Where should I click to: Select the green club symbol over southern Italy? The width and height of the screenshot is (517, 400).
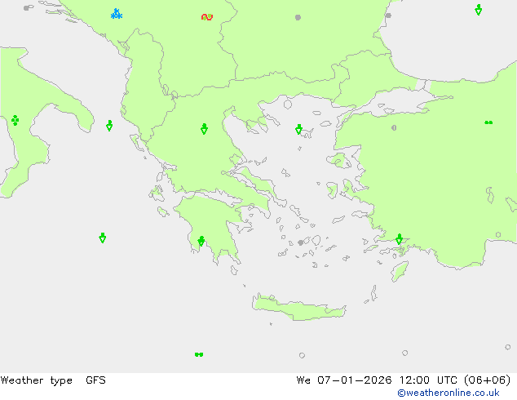coord(15,120)
